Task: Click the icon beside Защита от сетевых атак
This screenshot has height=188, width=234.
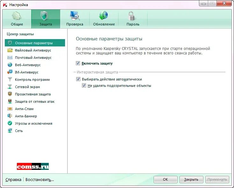Action: (10, 101)
